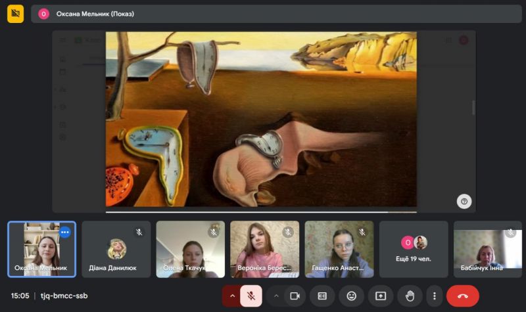Open 'Ещё 19 чел.' participants tile

414,249
